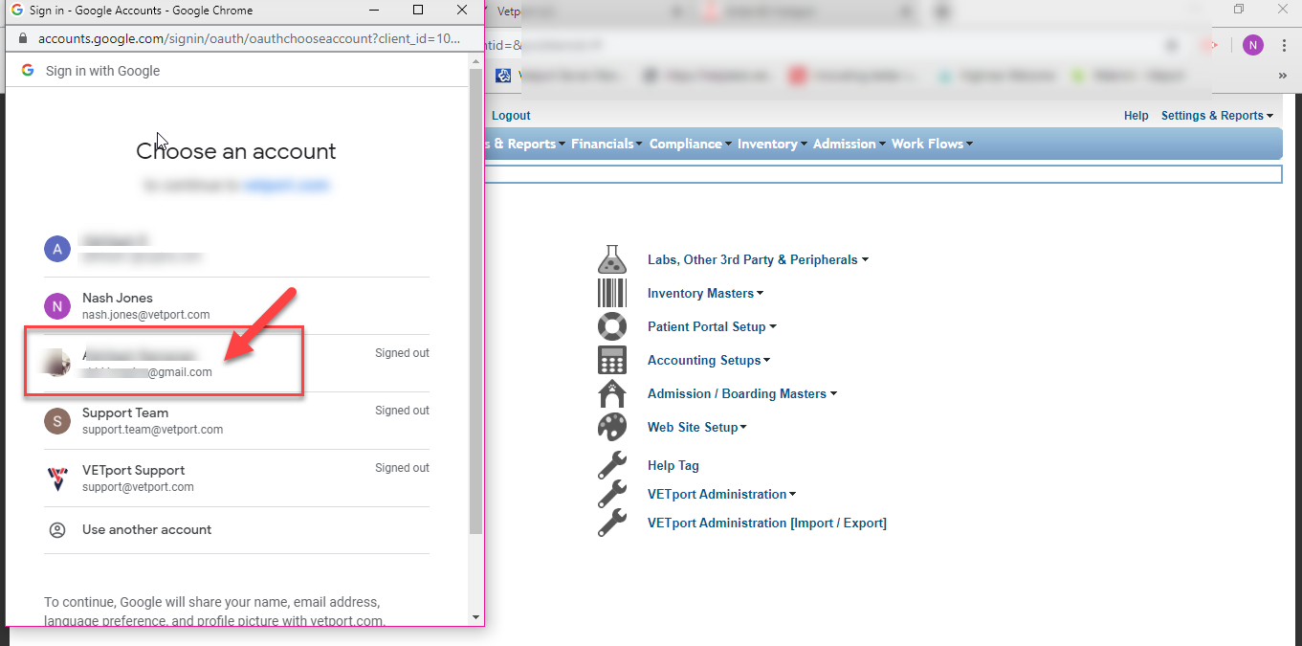The width and height of the screenshot is (1302, 646).
Task: Choose the Nash Jones account
Action: click(x=236, y=306)
